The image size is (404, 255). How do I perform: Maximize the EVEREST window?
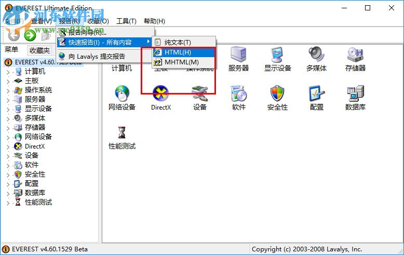coord(368,8)
